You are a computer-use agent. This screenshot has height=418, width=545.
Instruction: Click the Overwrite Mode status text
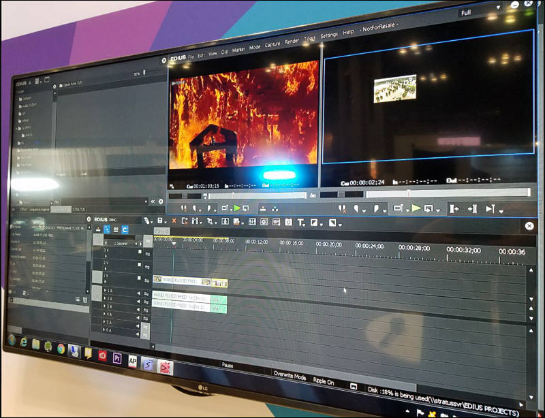(290, 375)
